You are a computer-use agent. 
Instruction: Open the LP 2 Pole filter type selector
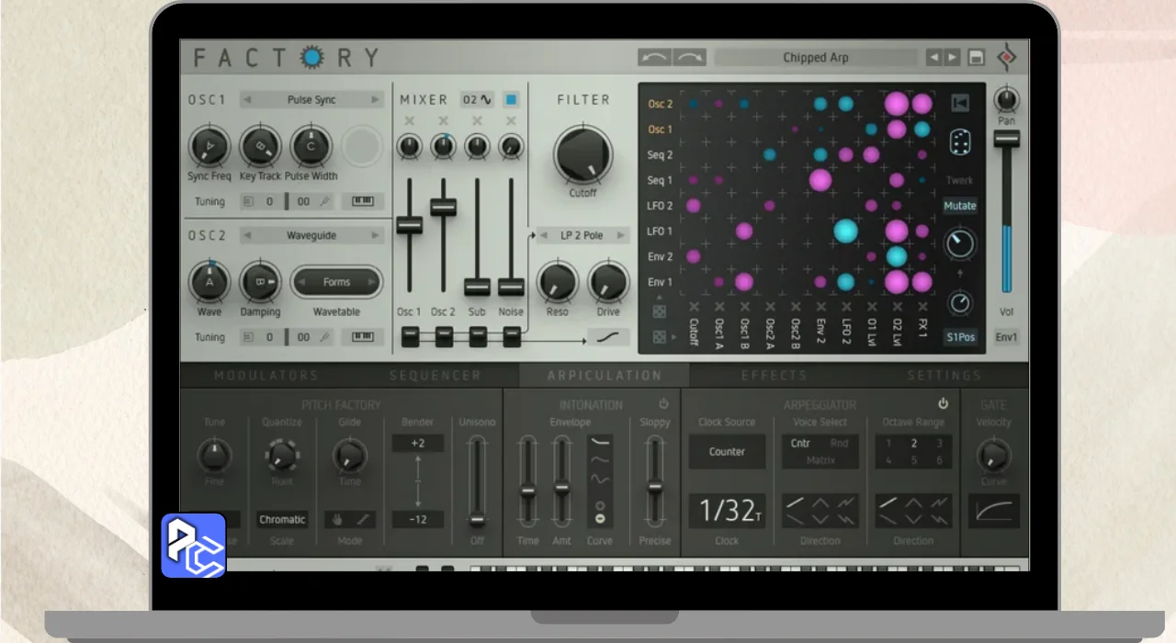(582, 235)
